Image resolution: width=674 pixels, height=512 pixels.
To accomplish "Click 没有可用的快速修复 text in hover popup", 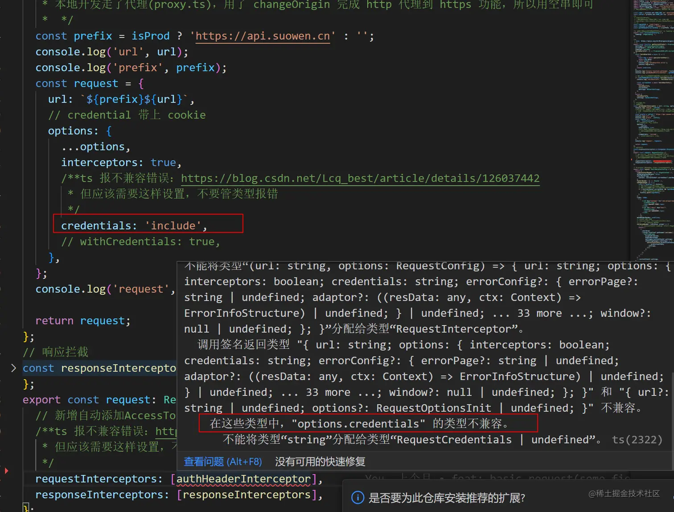I will [320, 462].
